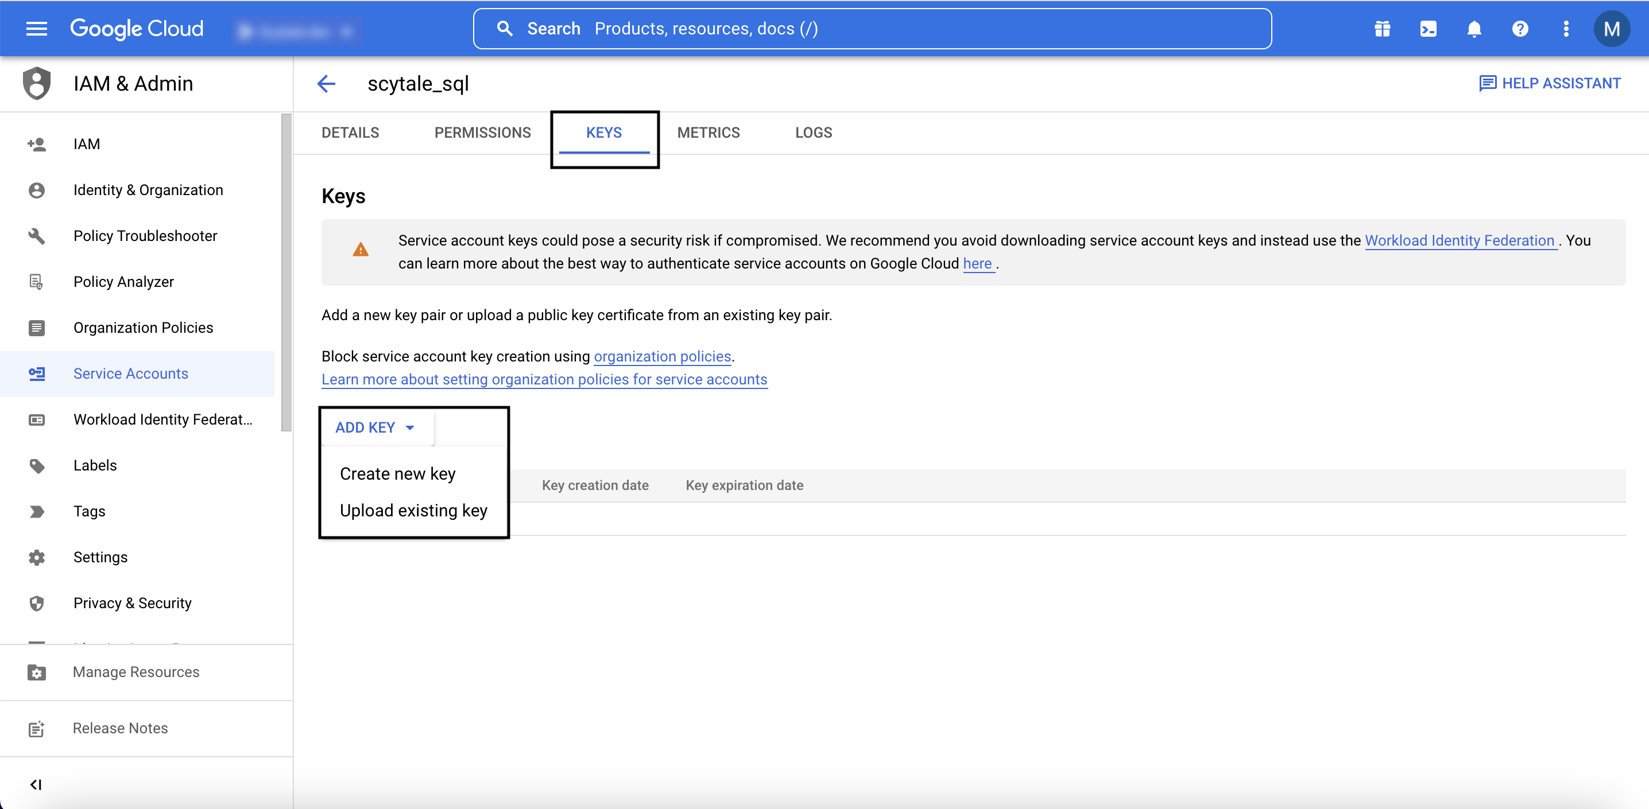This screenshot has height=809, width=1649.
Task: Click the Policy Troubleshooter wrench icon
Action: [37, 236]
